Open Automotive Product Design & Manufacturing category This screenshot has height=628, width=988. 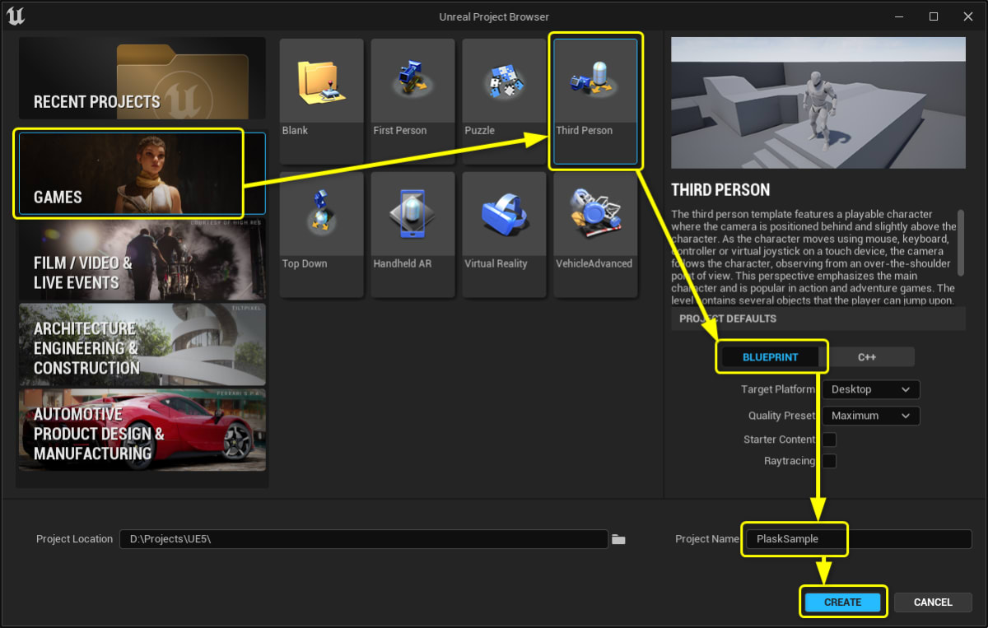click(x=142, y=430)
